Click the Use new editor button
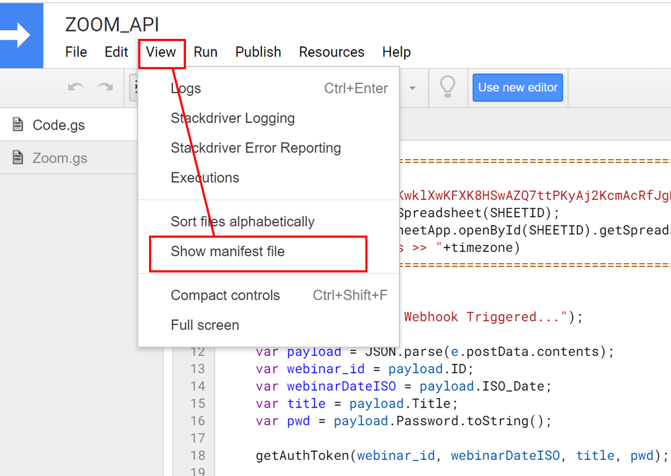This screenshot has width=671, height=476. (518, 88)
